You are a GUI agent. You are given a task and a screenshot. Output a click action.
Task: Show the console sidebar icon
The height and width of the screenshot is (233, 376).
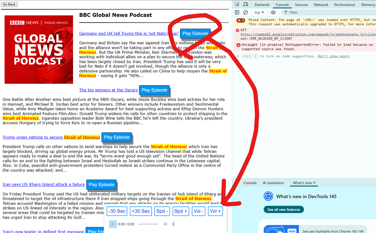coord(237,13)
